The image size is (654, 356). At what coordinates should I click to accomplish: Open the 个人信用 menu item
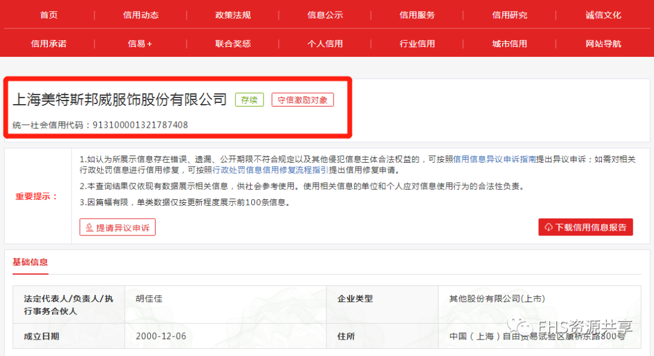click(325, 44)
